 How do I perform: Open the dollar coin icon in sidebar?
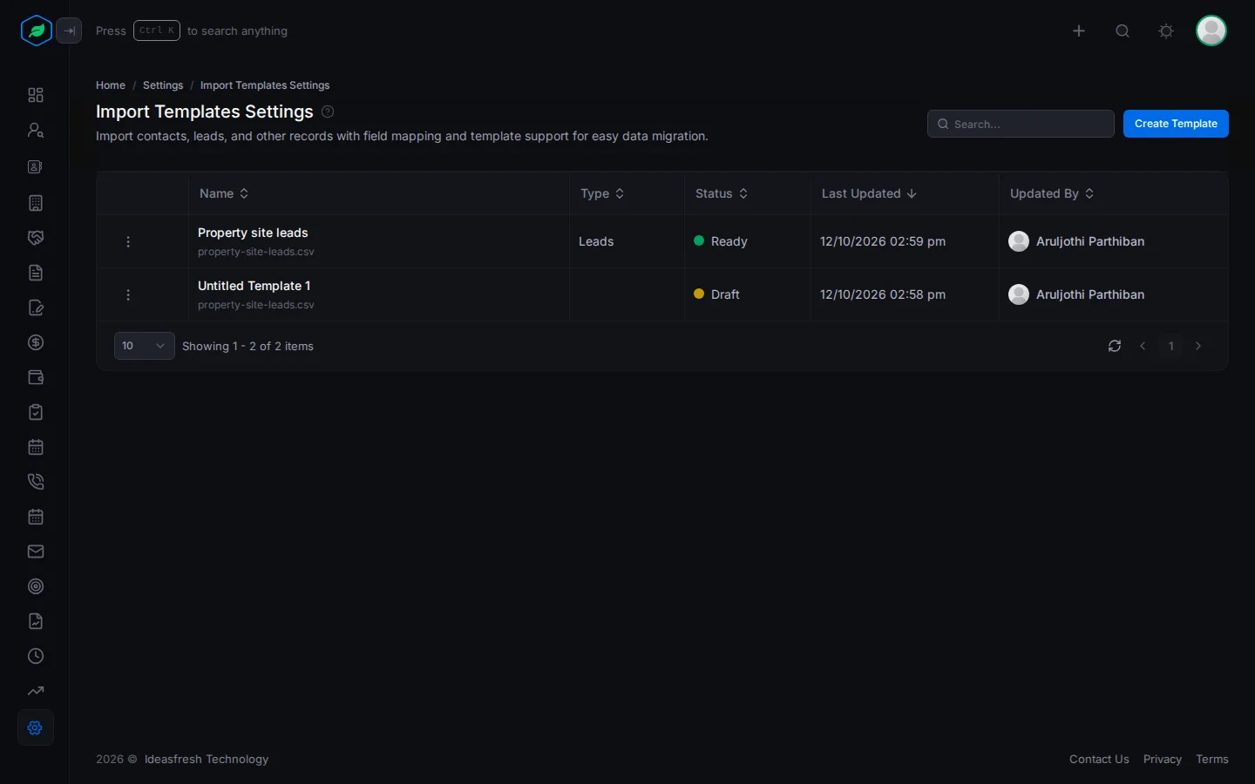click(36, 342)
